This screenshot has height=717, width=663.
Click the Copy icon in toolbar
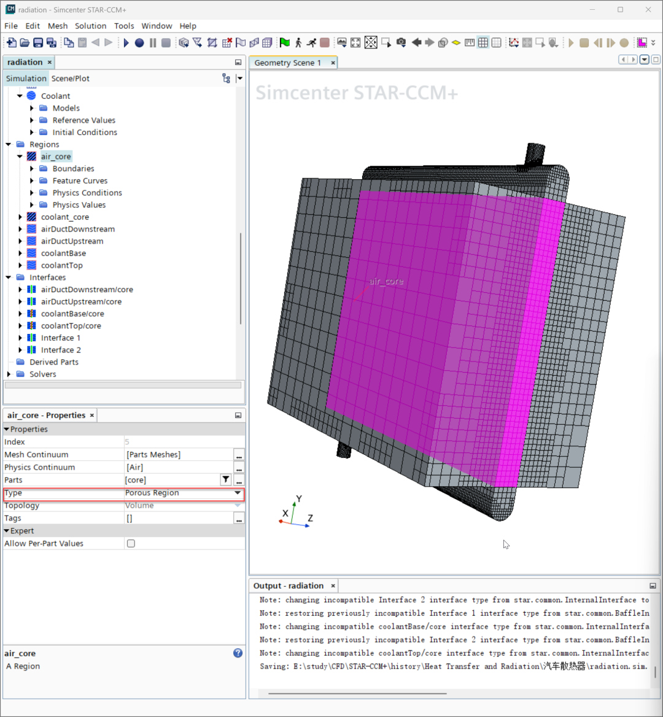point(69,43)
